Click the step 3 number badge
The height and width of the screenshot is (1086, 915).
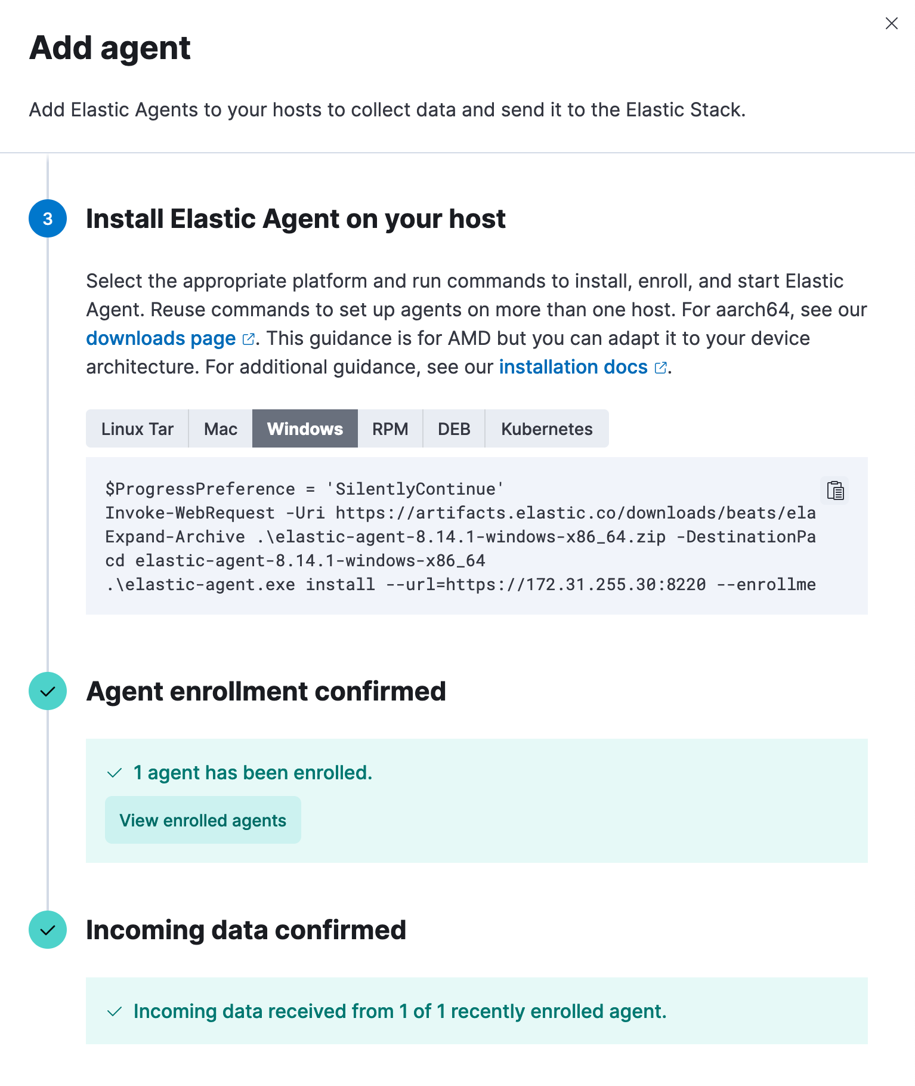click(x=48, y=218)
